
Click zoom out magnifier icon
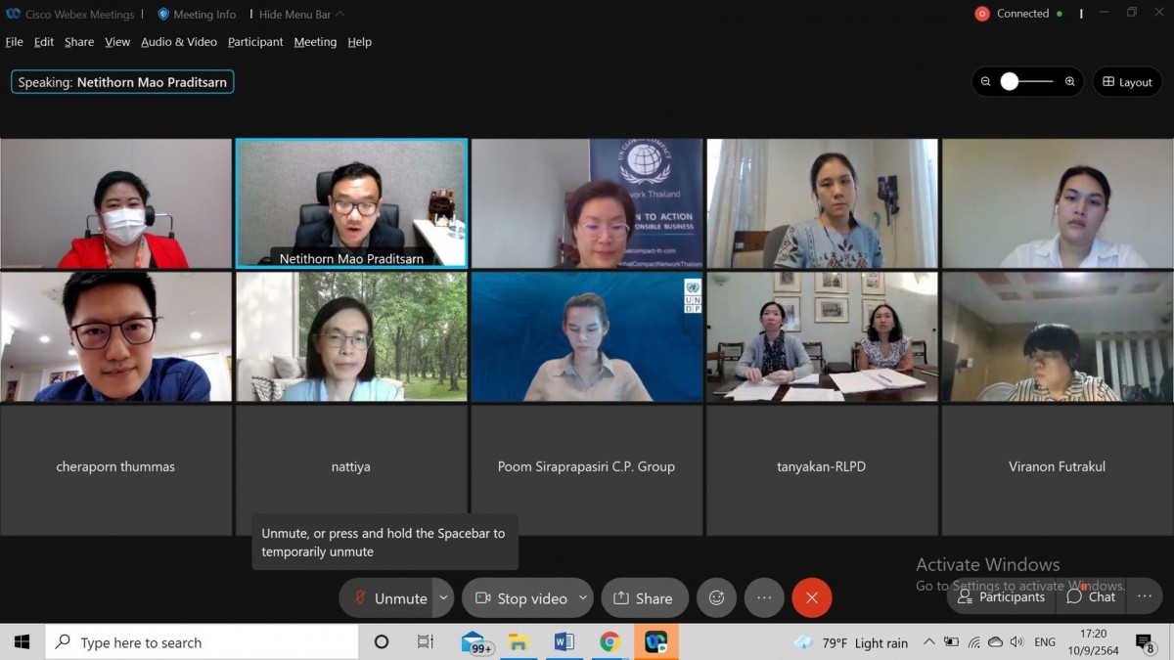click(985, 82)
